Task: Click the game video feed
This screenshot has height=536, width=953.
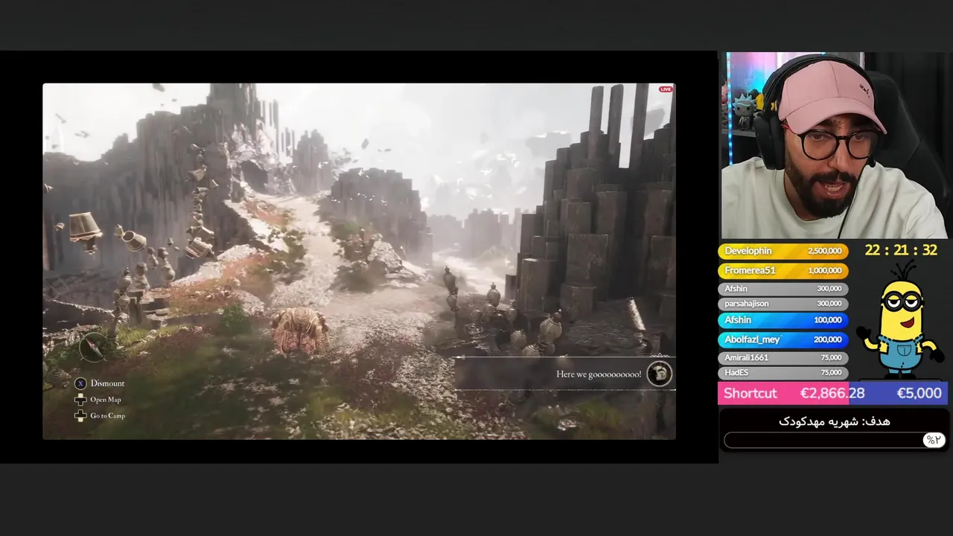Action: coord(359,261)
